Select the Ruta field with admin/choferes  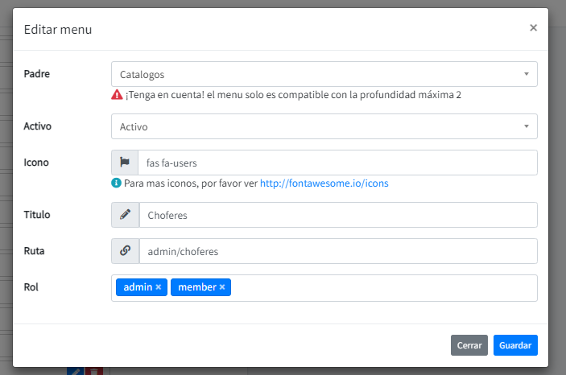[x=337, y=251]
